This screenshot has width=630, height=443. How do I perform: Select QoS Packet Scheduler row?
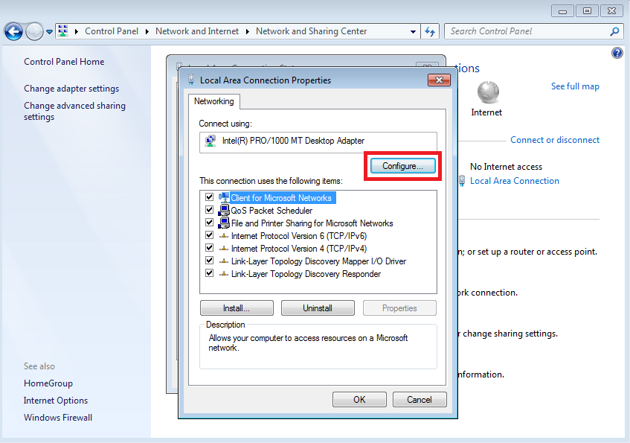271,211
